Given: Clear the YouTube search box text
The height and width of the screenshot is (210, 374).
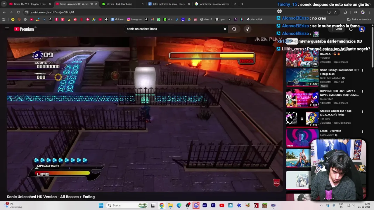Looking at the screenshot, I should point(225,29).
